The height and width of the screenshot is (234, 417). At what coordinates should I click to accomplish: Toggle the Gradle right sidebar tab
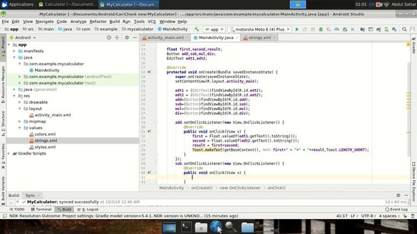(414, 45)
